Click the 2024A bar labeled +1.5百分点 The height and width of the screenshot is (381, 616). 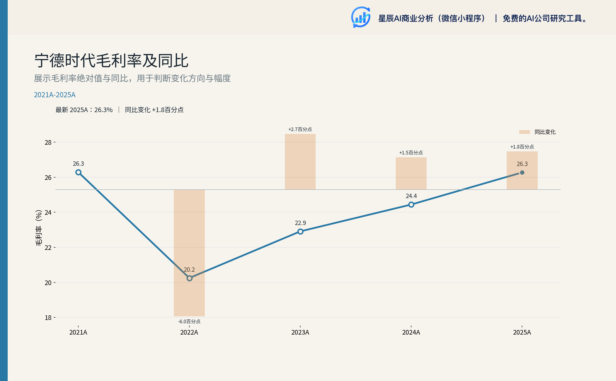[411, 173]
